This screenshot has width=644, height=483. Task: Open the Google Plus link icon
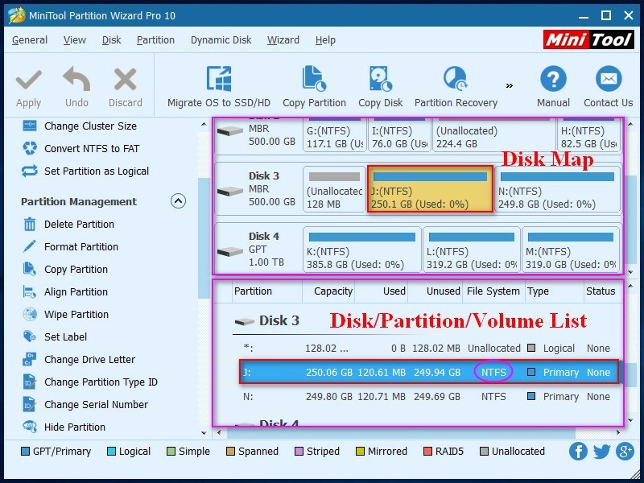click(x=625, y=452)
